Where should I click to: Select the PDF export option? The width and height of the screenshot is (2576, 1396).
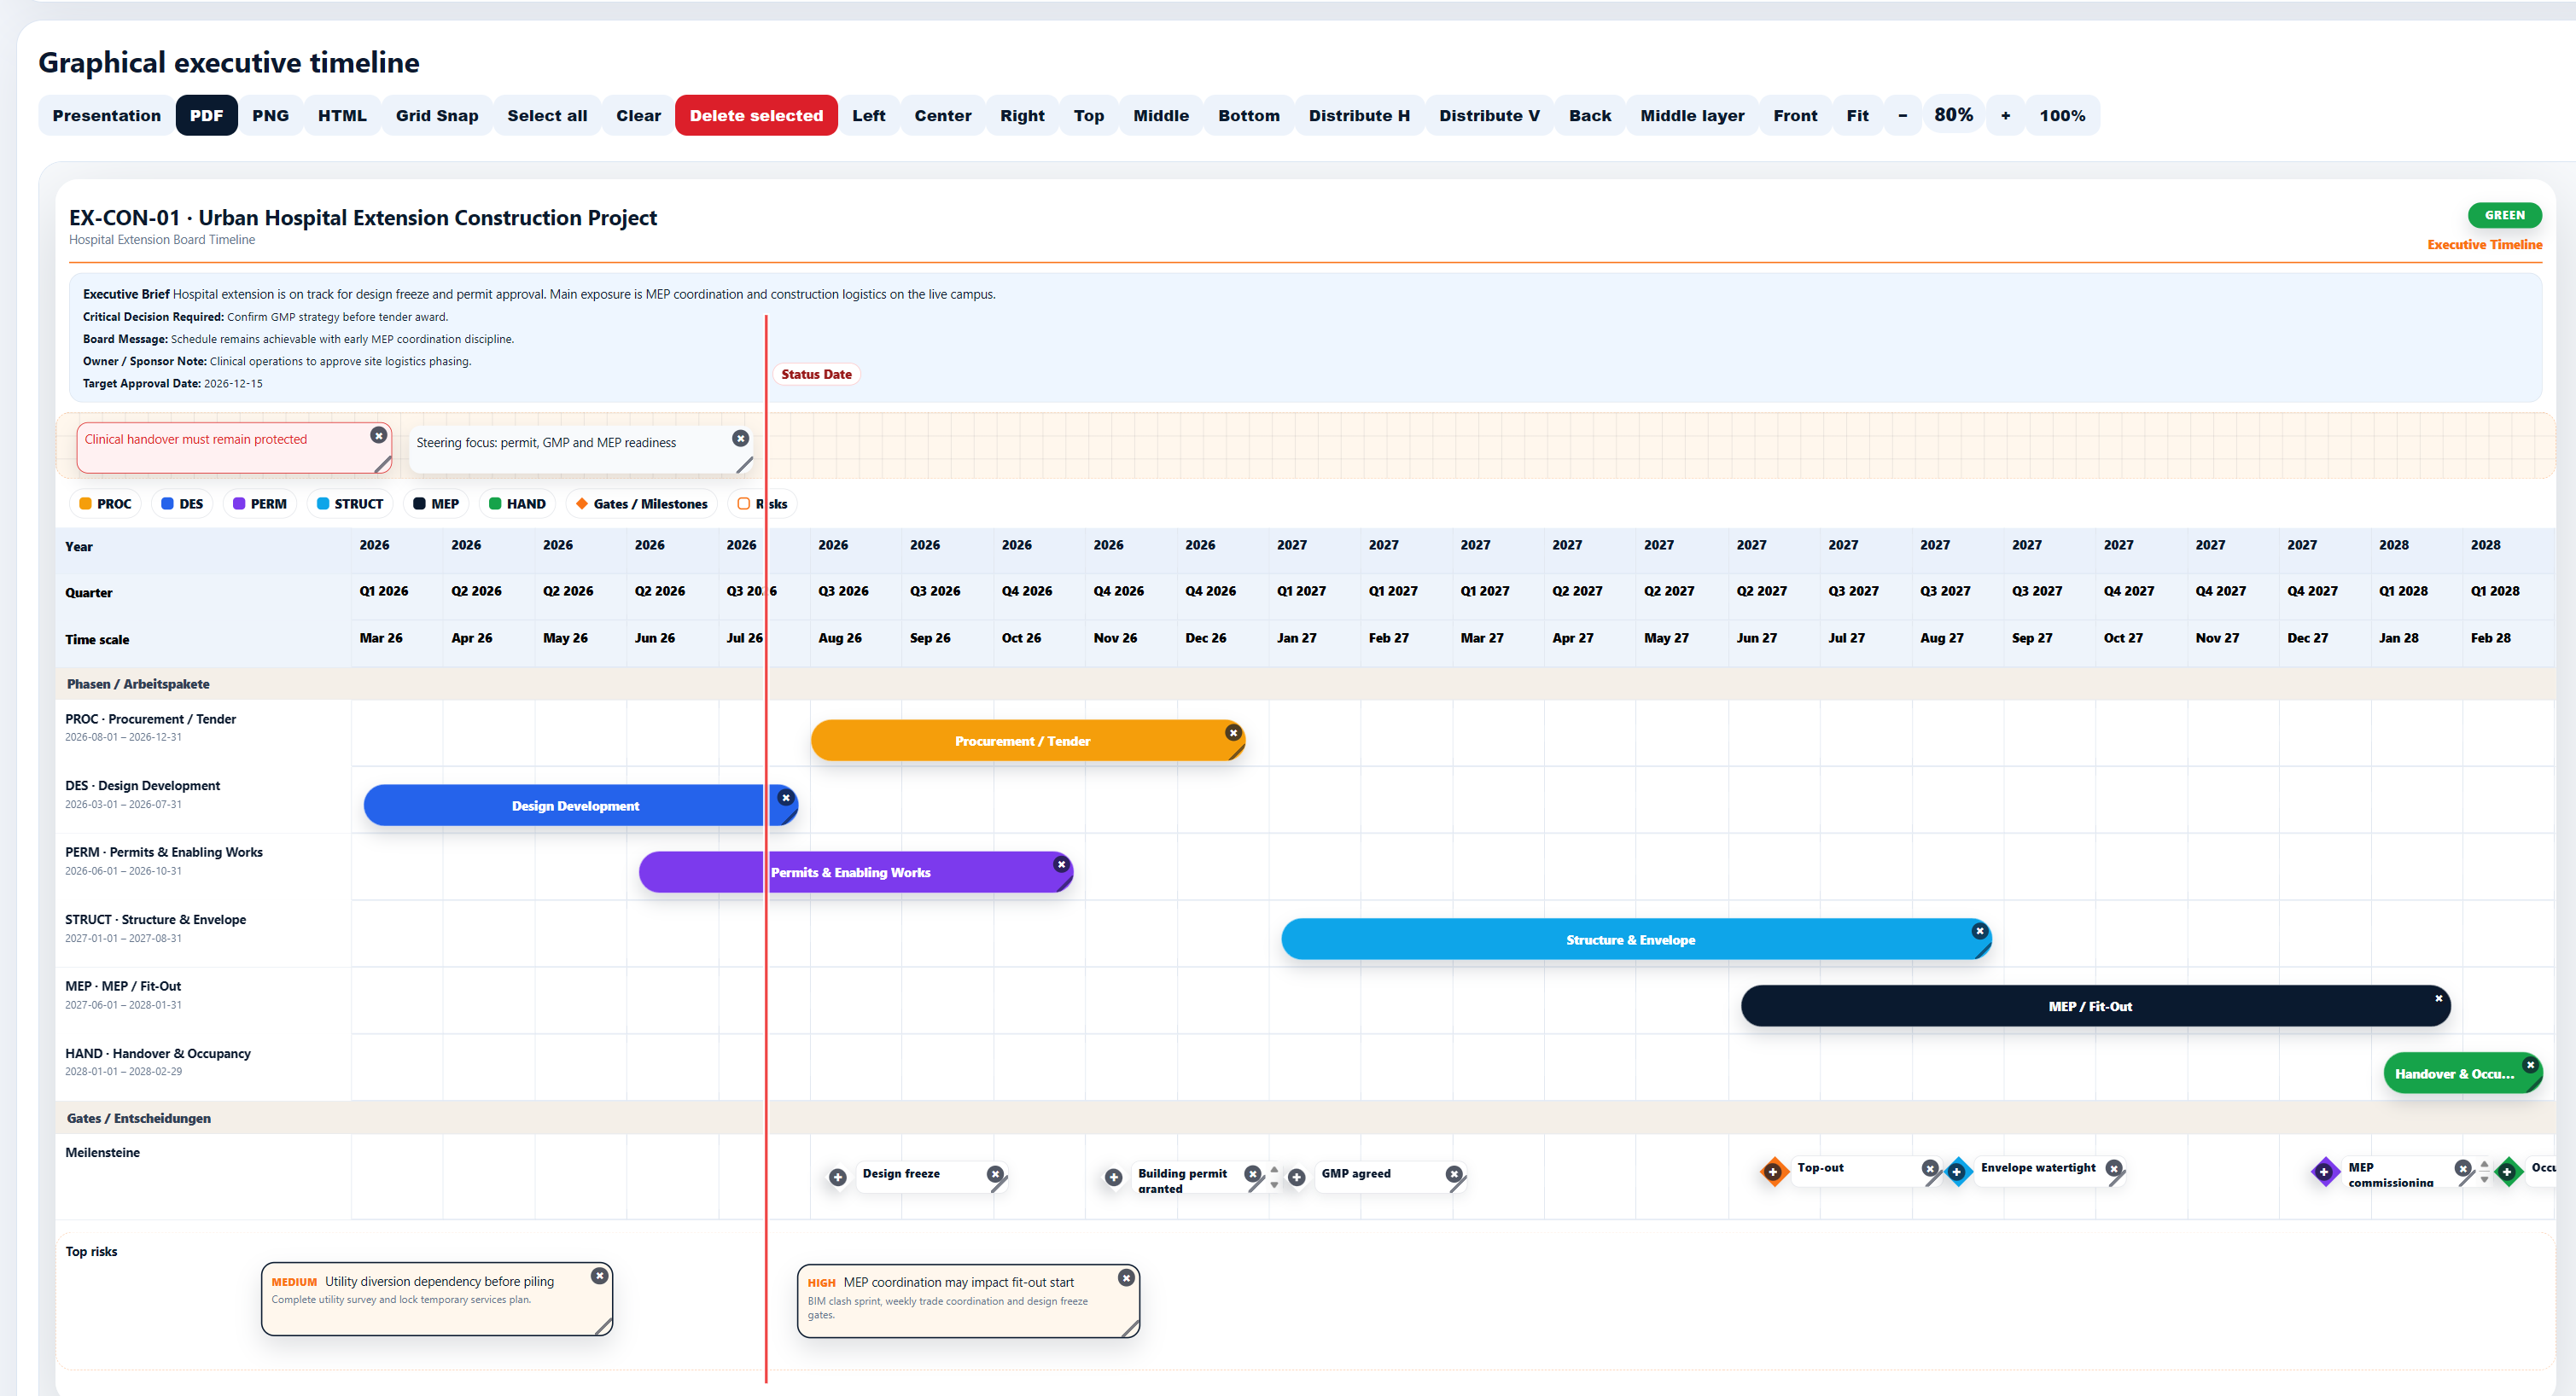(207, 116)
